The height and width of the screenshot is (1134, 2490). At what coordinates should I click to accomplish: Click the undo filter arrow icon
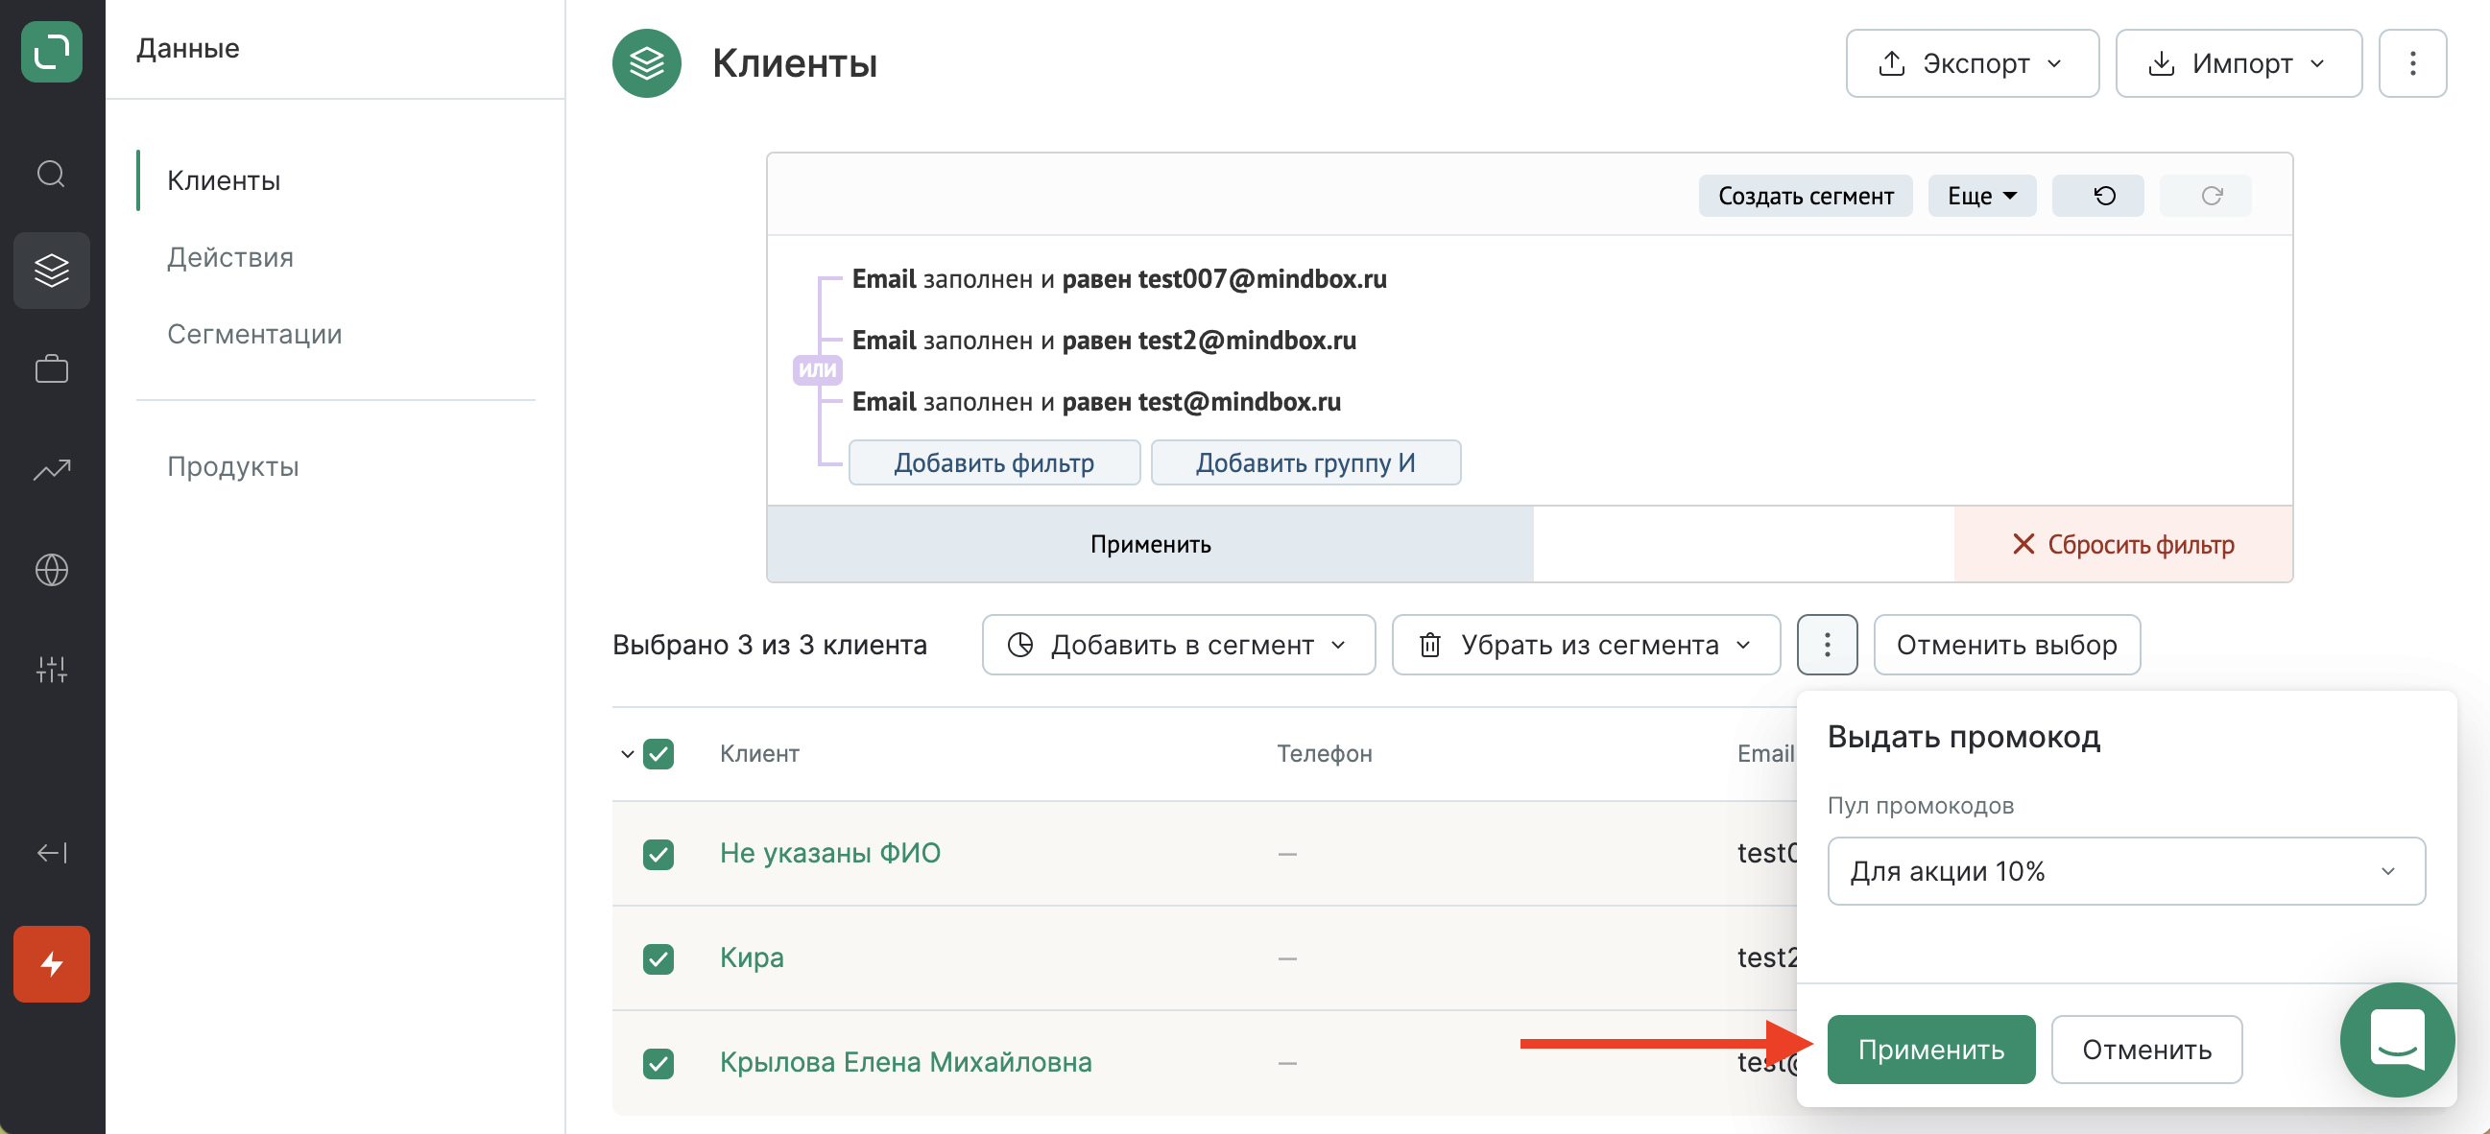click(2097, 196)
